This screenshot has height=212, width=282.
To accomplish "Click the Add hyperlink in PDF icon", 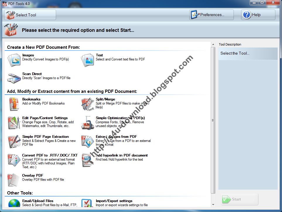I will 87,160.
